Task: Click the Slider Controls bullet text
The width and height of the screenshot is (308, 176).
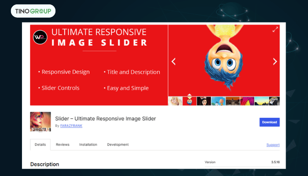Action: pos(61,88)
